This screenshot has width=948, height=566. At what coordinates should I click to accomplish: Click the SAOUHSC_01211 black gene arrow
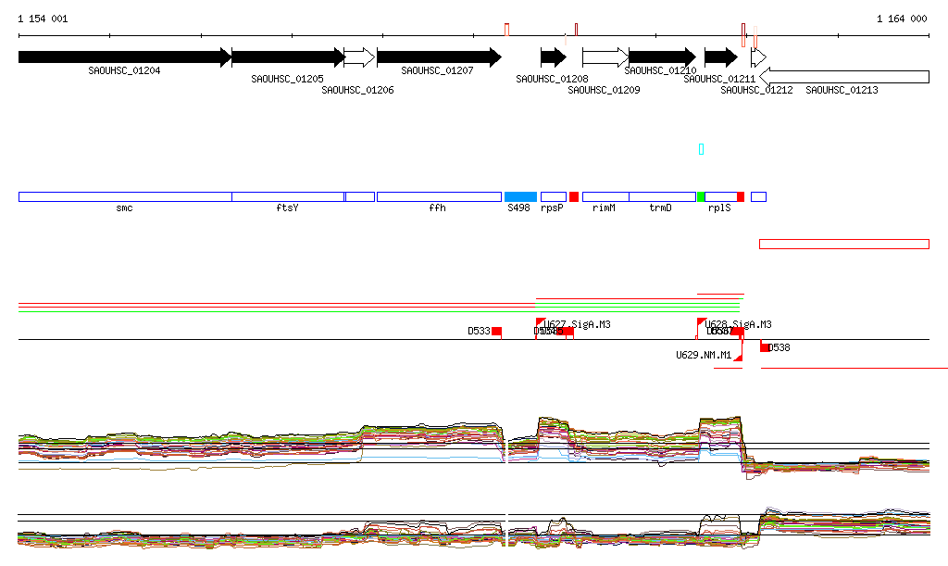(721, 57)
